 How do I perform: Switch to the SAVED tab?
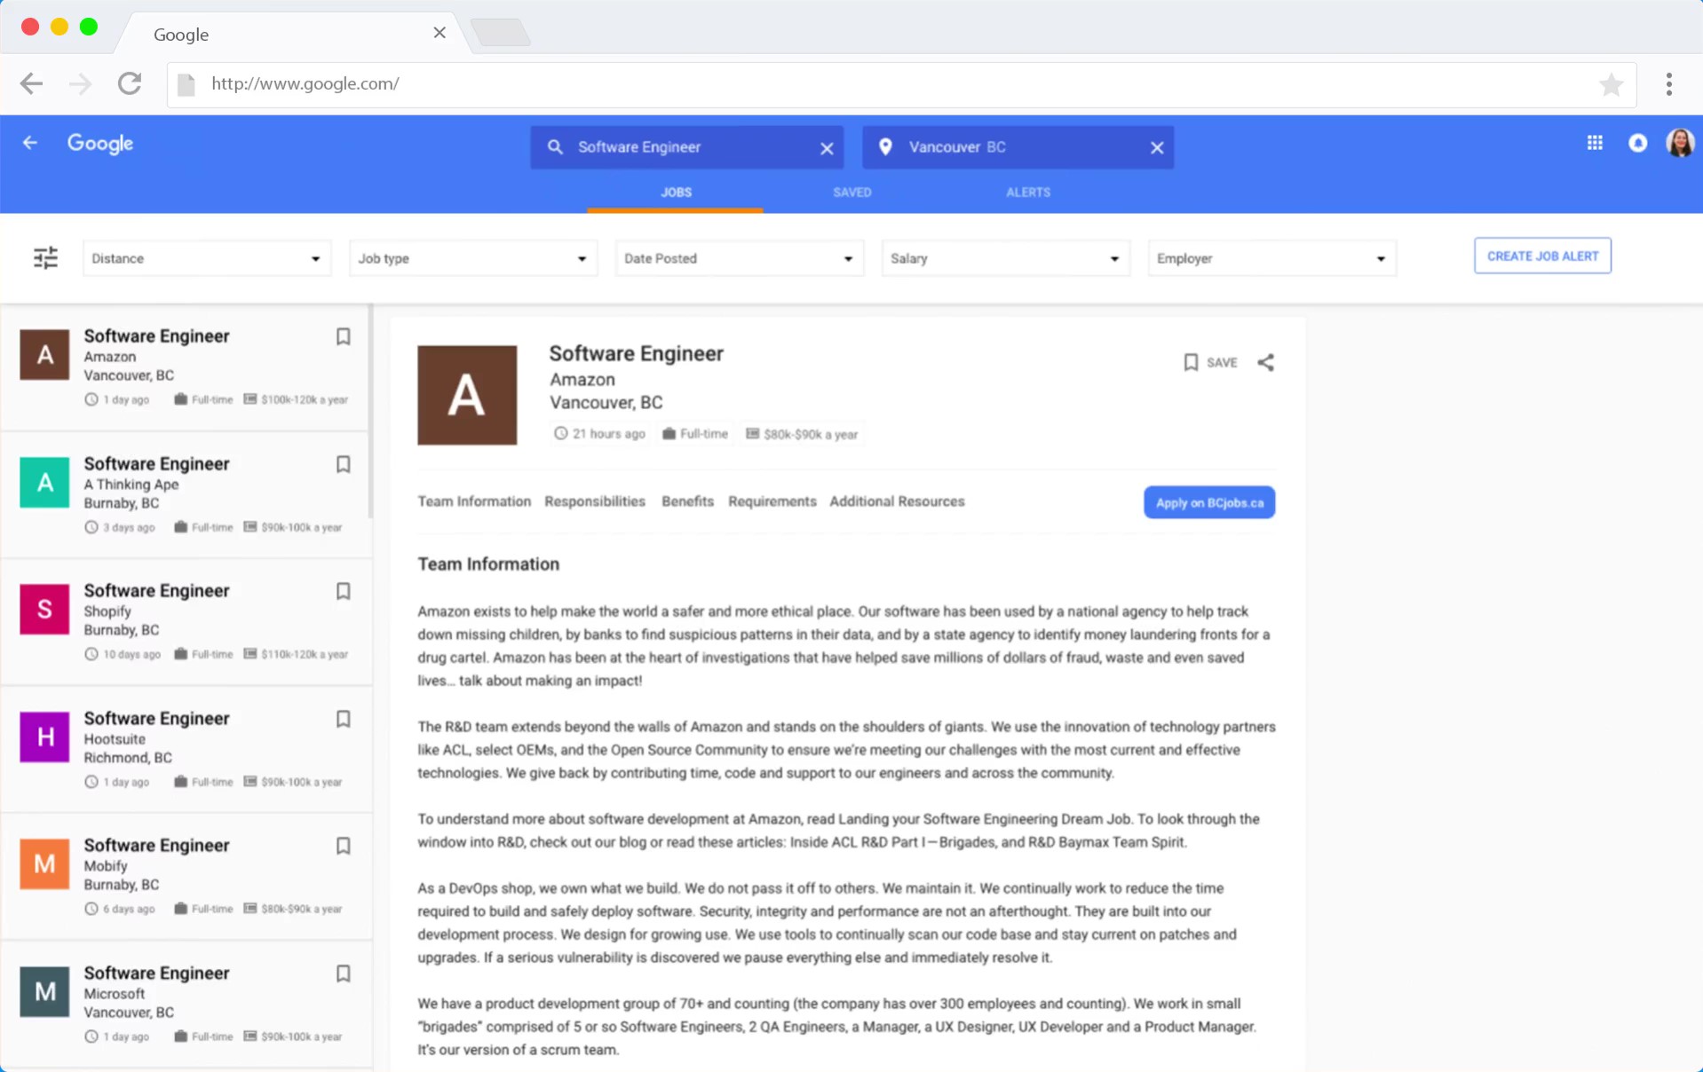[x=851, y=192]
